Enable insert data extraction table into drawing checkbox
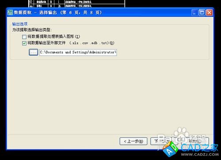This screenshot has height=160, width=221. click(24, 37)
